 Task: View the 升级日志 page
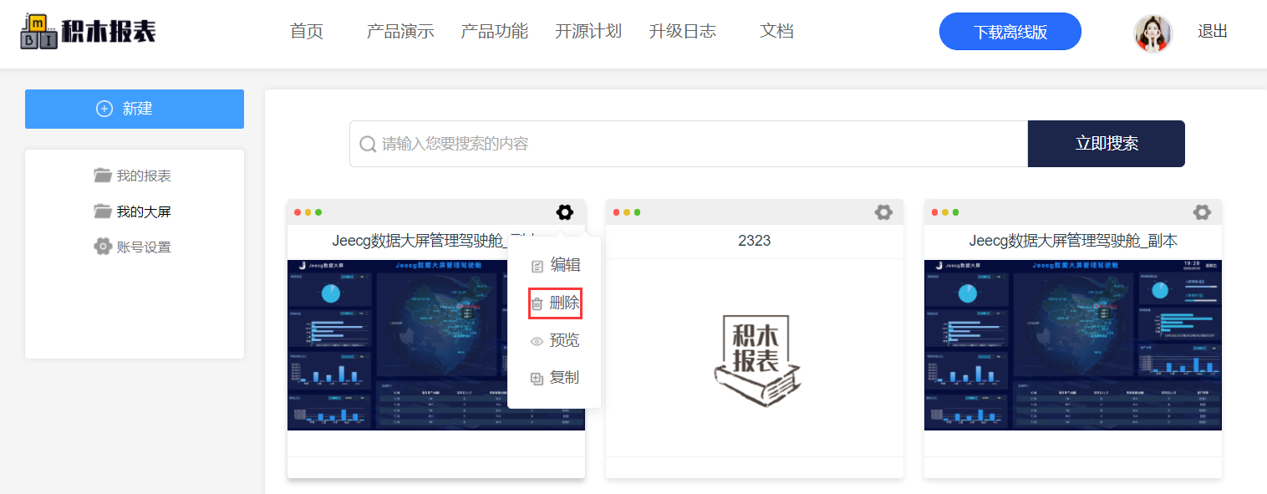pos(682,32)
